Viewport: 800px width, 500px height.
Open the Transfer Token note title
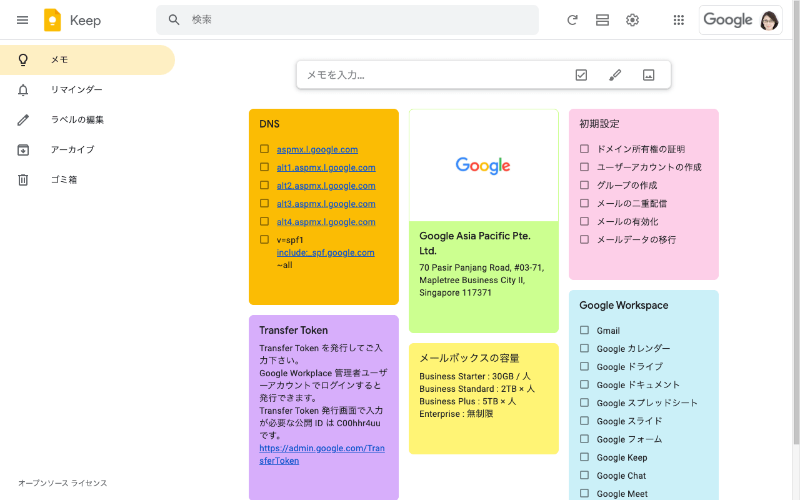(294, 330)
